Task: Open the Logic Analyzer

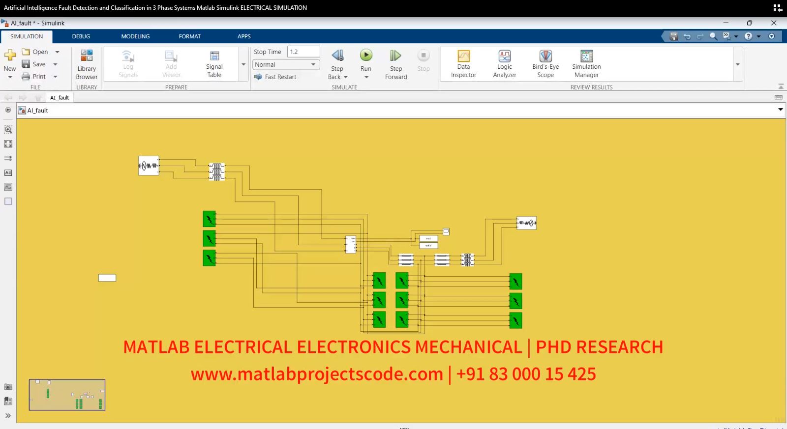Action: pyautogui.click(x=505, y=64)
